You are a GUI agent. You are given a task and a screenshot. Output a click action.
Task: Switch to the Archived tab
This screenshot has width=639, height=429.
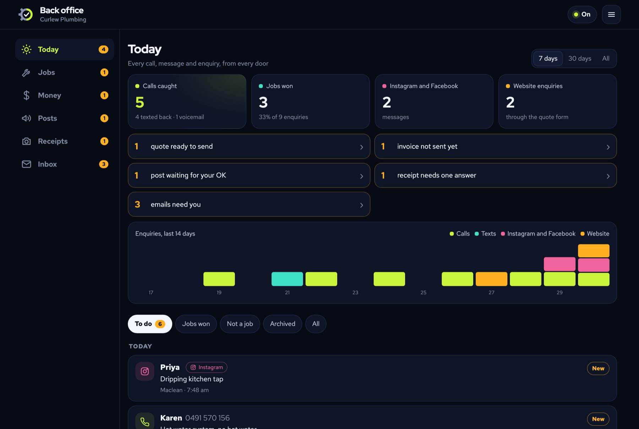point(283,324)
